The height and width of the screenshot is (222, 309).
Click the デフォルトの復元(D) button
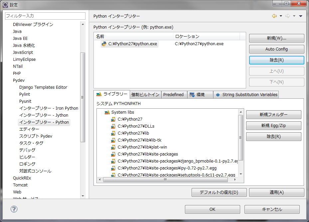coord(219,192)
